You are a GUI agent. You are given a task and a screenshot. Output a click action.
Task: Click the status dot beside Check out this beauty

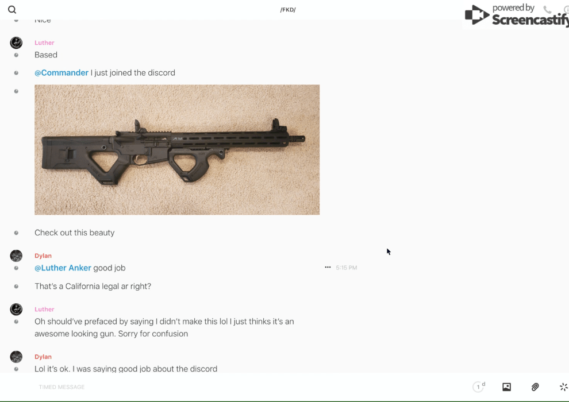(16, 233)
